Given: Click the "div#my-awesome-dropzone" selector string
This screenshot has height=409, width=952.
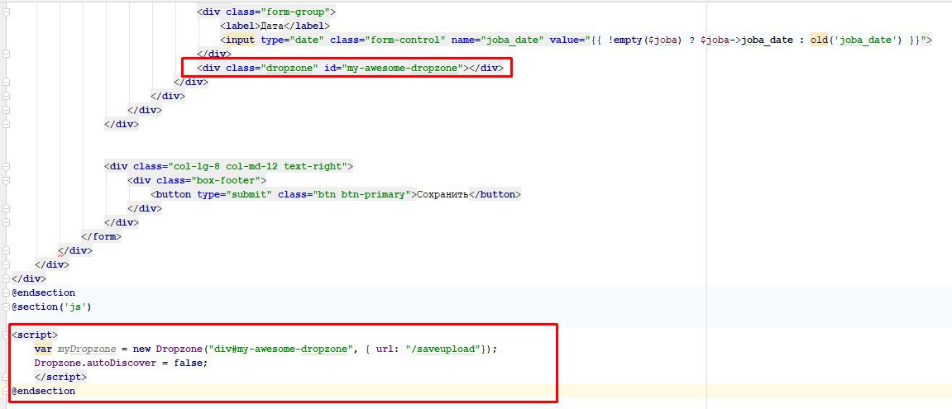Looking at the screenshot, I should click(279, 349).
